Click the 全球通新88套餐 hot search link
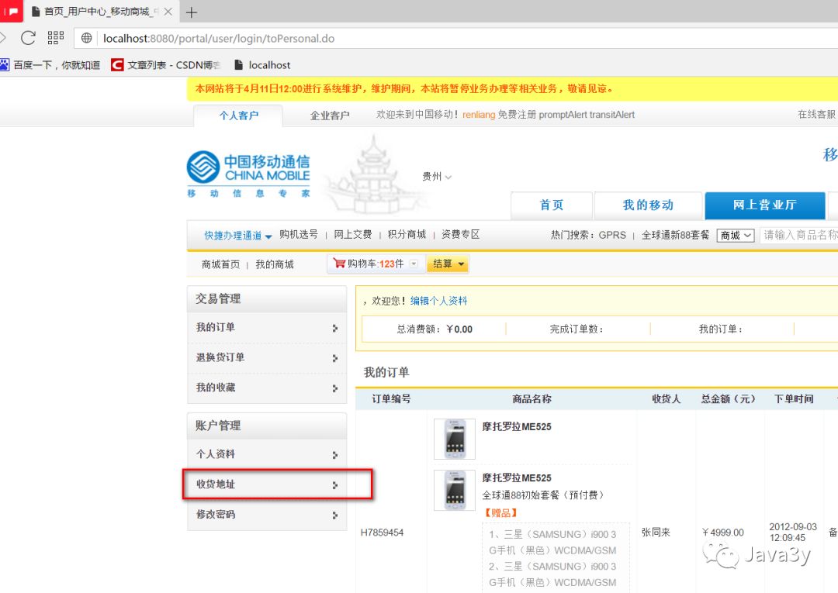This screenshot has height=593, width=838. tap(676, 235)
